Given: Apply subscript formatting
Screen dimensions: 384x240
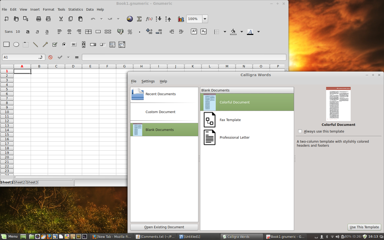Looking at the screenshot, I should [203, 31].
